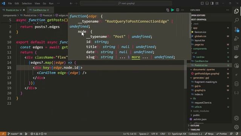Click the feedback icon in status bar
241x136 pixels.
(x=231, y=134)
